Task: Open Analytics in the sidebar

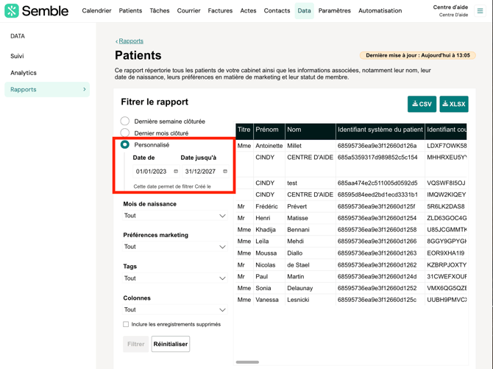Action: 24,73
